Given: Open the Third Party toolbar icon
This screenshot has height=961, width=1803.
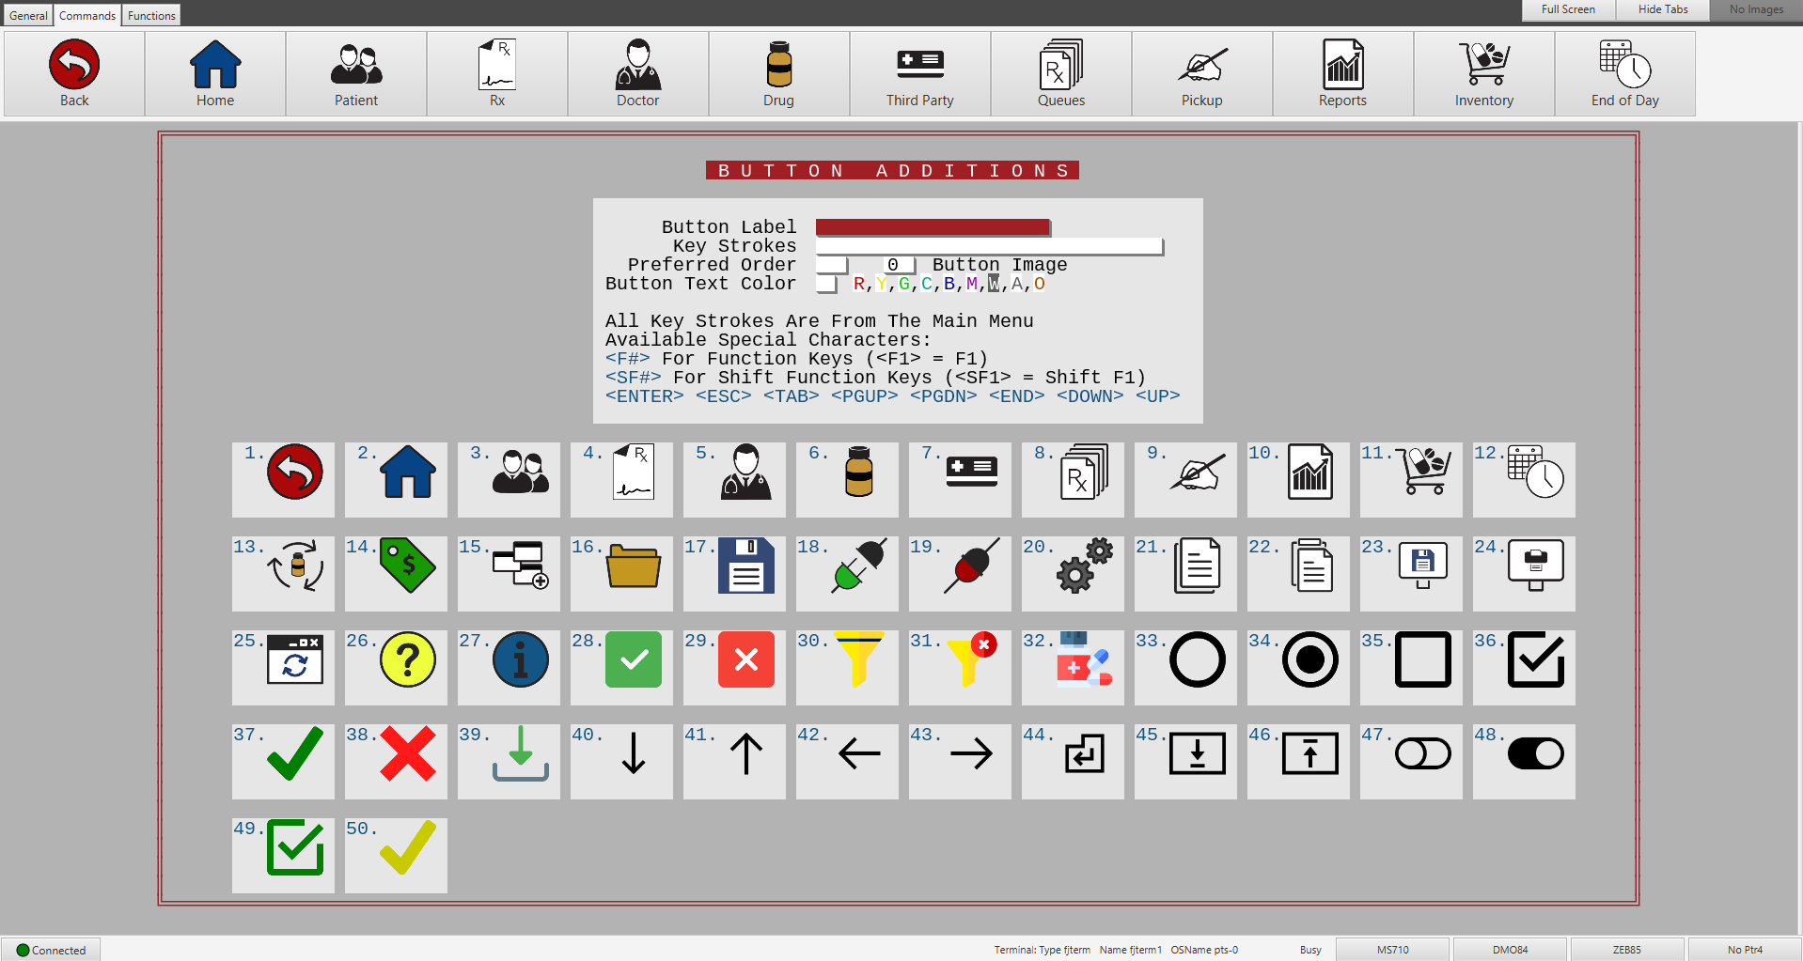Looking at the screenshot, I should pyautogui.click(x=919, y=73).
